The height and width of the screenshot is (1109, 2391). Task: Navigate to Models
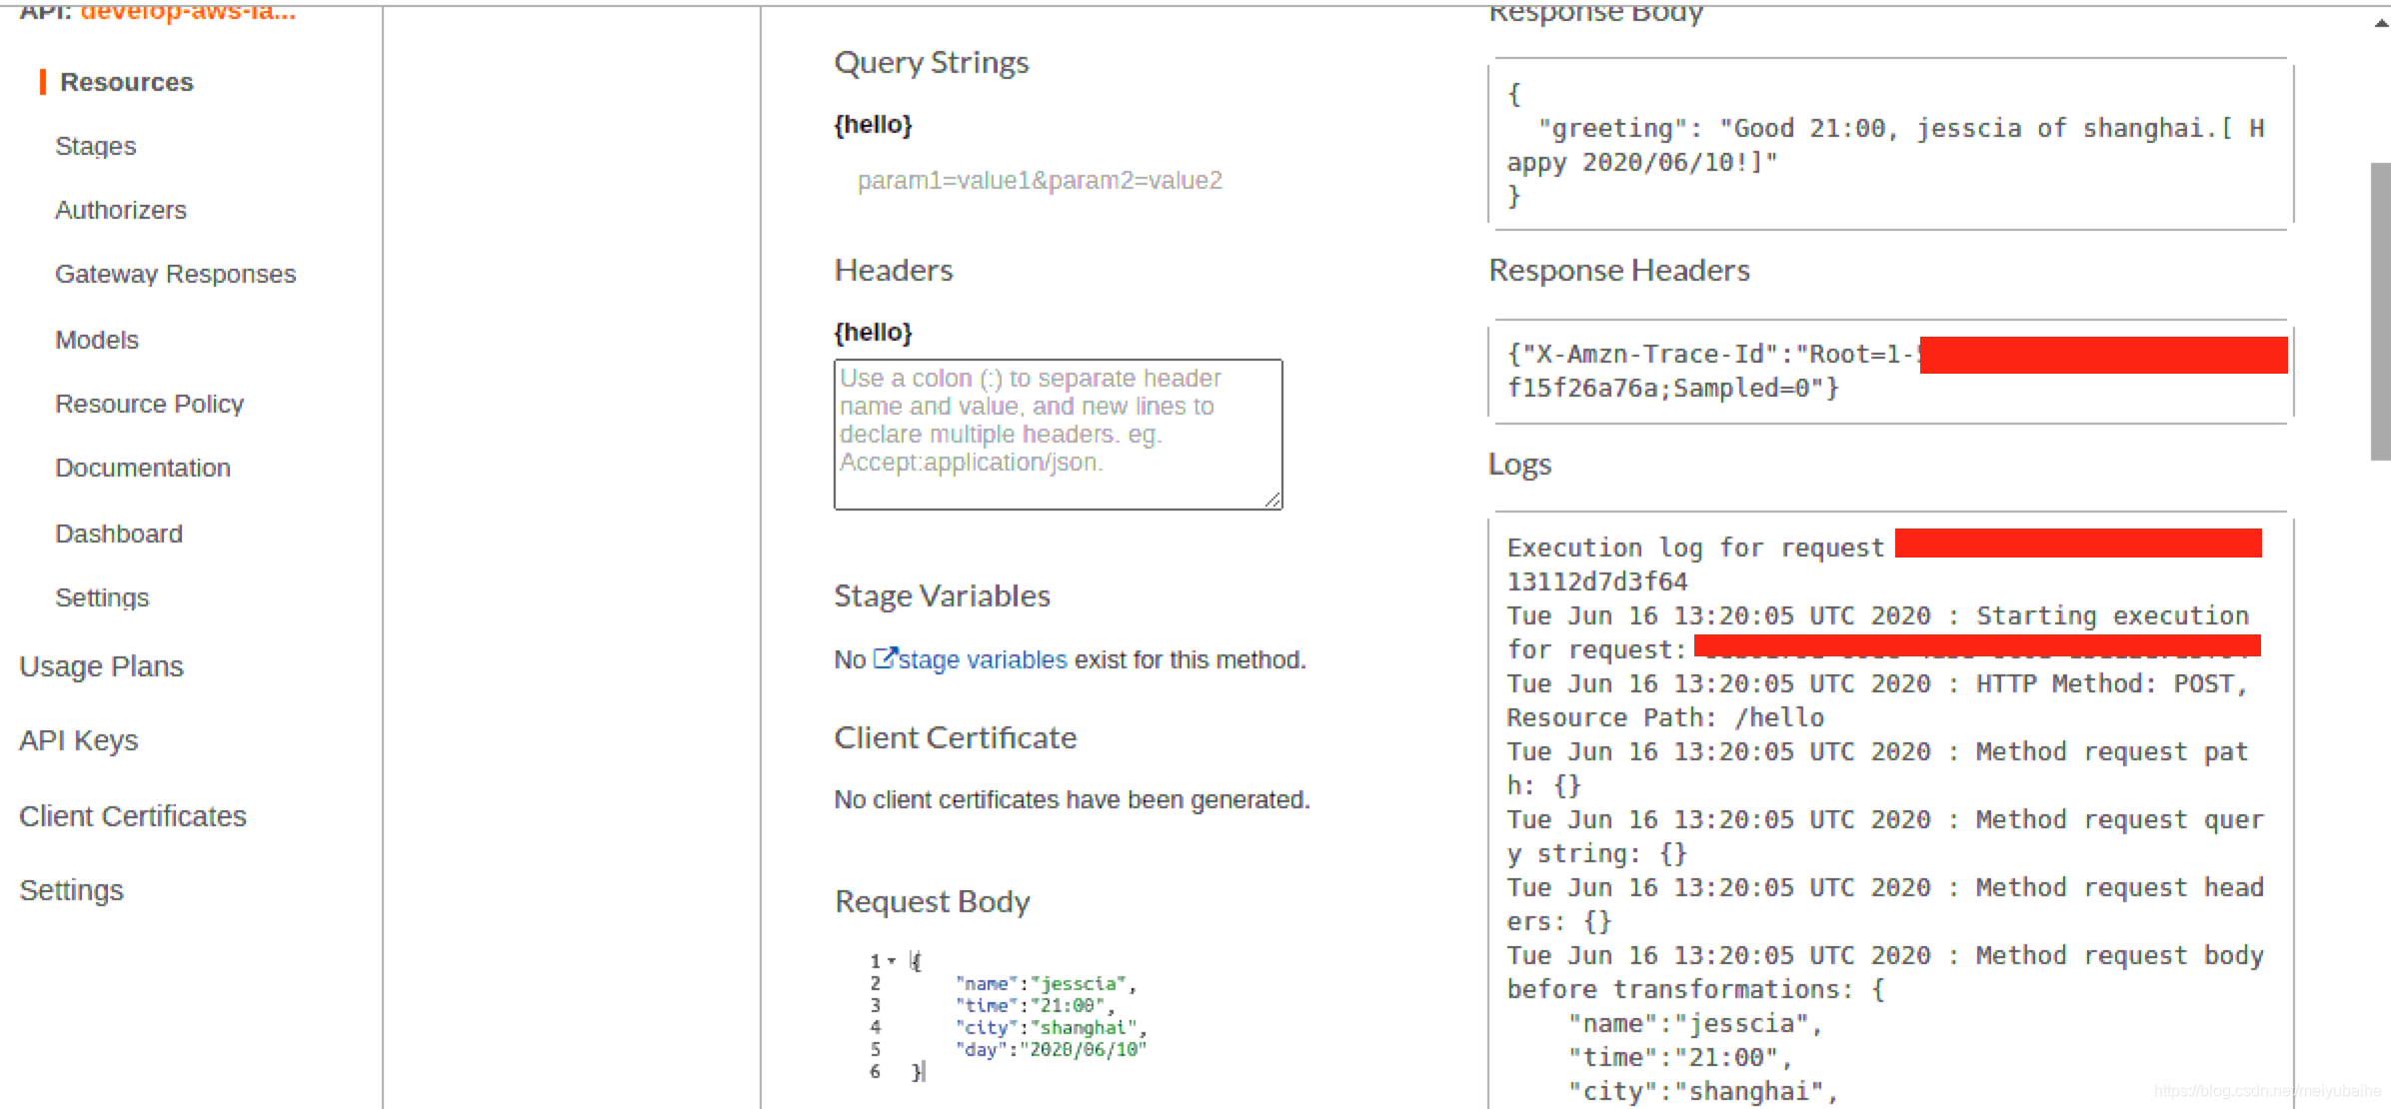pyautogui.click(x=96, y=340)
